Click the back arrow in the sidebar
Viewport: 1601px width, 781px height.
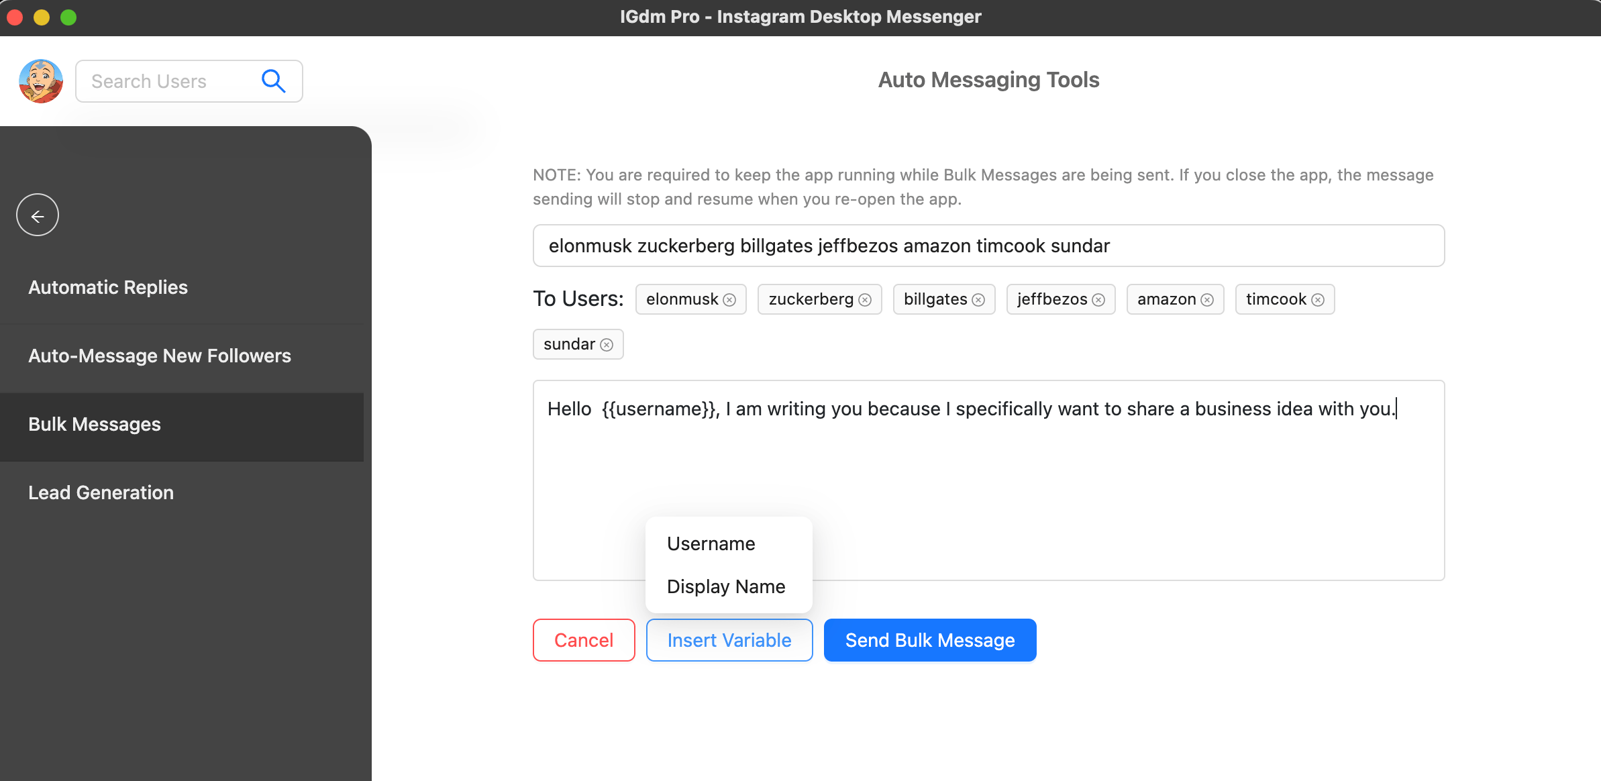pos(38,215)
